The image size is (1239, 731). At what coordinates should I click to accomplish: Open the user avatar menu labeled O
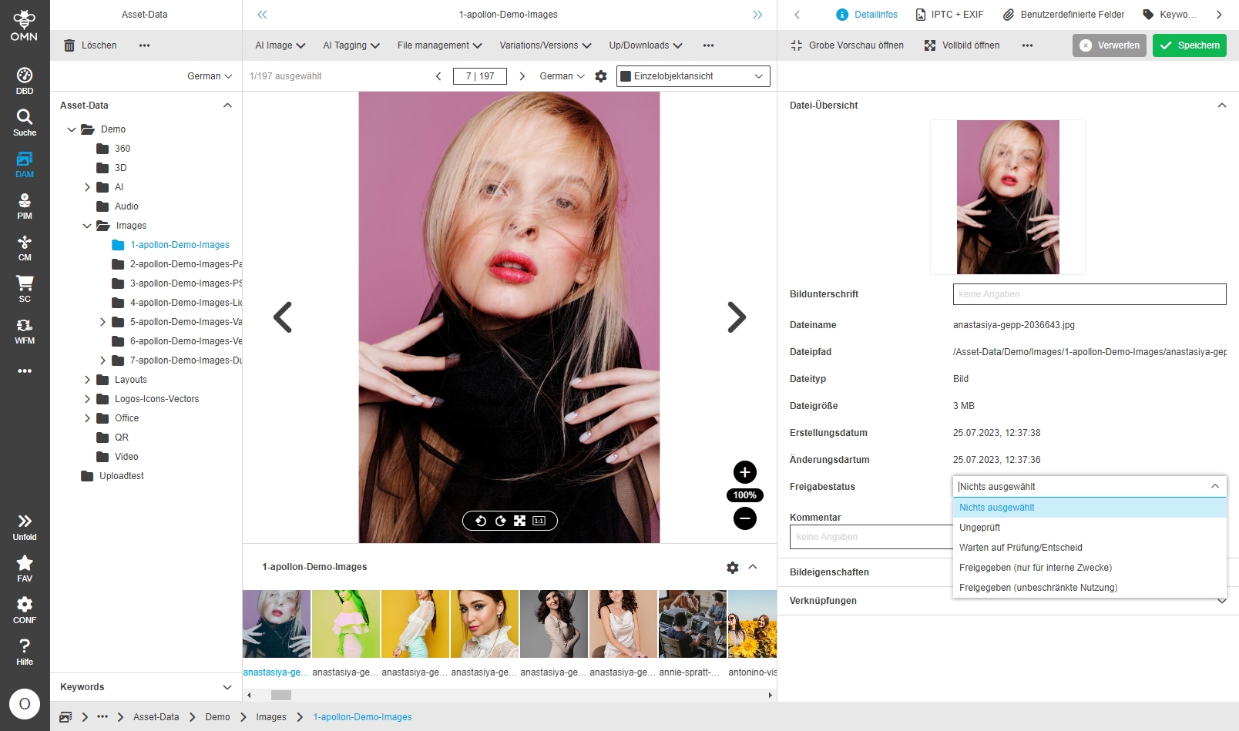pos(25,704)
